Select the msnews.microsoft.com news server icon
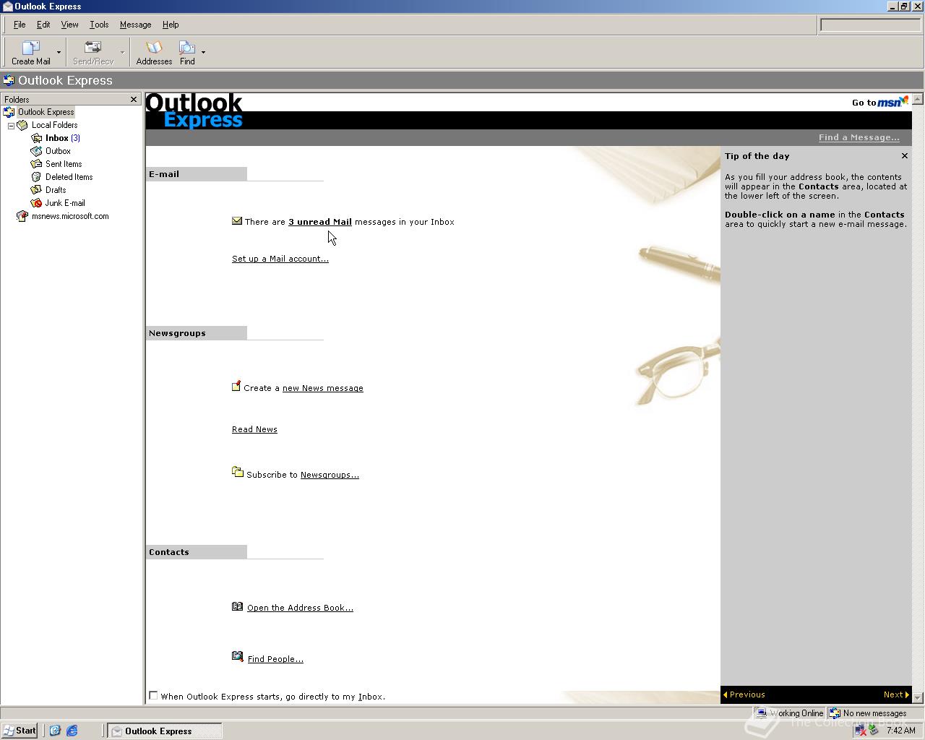The image size is (925, 740). click(22, 216)
